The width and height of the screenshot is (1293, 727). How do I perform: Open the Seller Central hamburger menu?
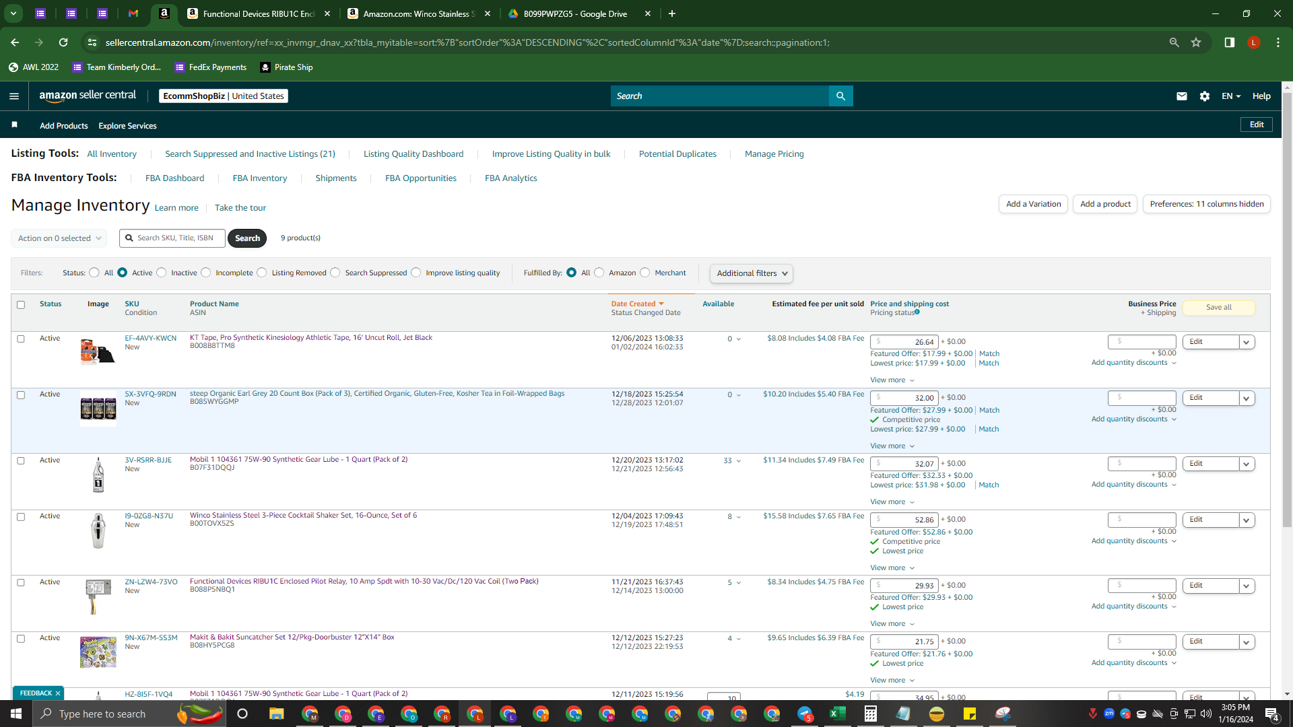point(14,96)
